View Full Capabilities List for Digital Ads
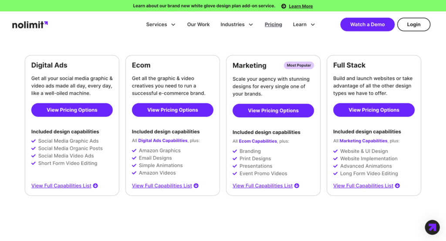 pyautogui.click(x=61, y=186)
